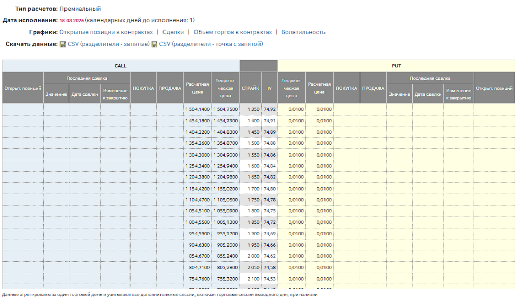Click IV value 74,92 in first row

(270, 109)
